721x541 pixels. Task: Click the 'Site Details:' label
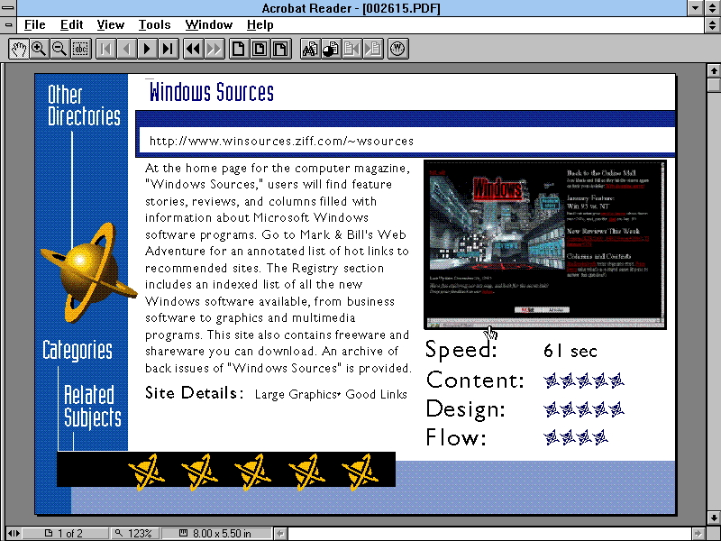click(x=195, y=393)
